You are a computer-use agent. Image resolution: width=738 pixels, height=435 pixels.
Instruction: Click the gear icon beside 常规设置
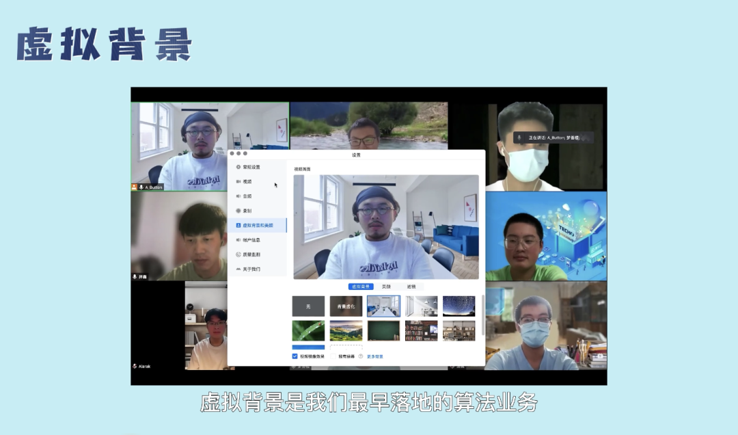pyautogui.click(x=238, y=167)
